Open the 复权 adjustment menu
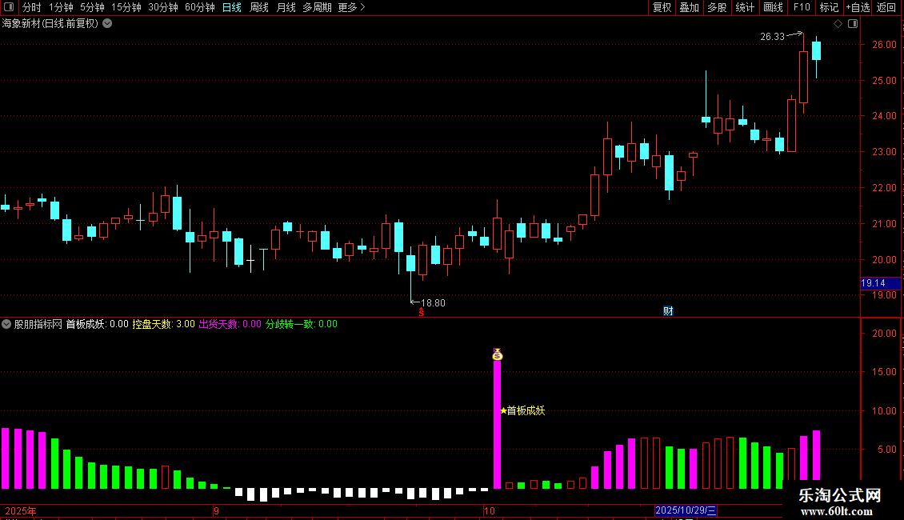 coord(662,7)
